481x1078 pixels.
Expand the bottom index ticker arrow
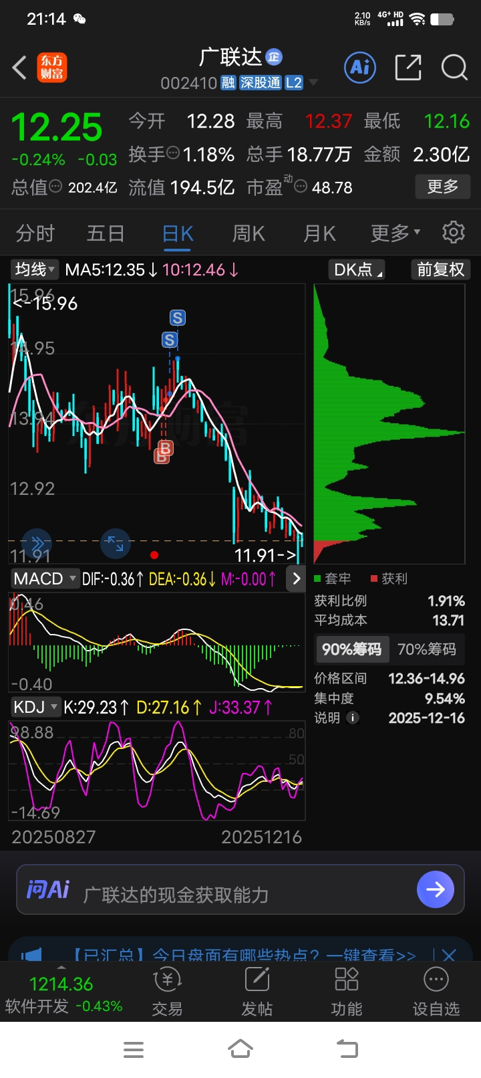pos(61,967)
